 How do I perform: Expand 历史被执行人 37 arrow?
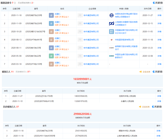coord(30,72)
